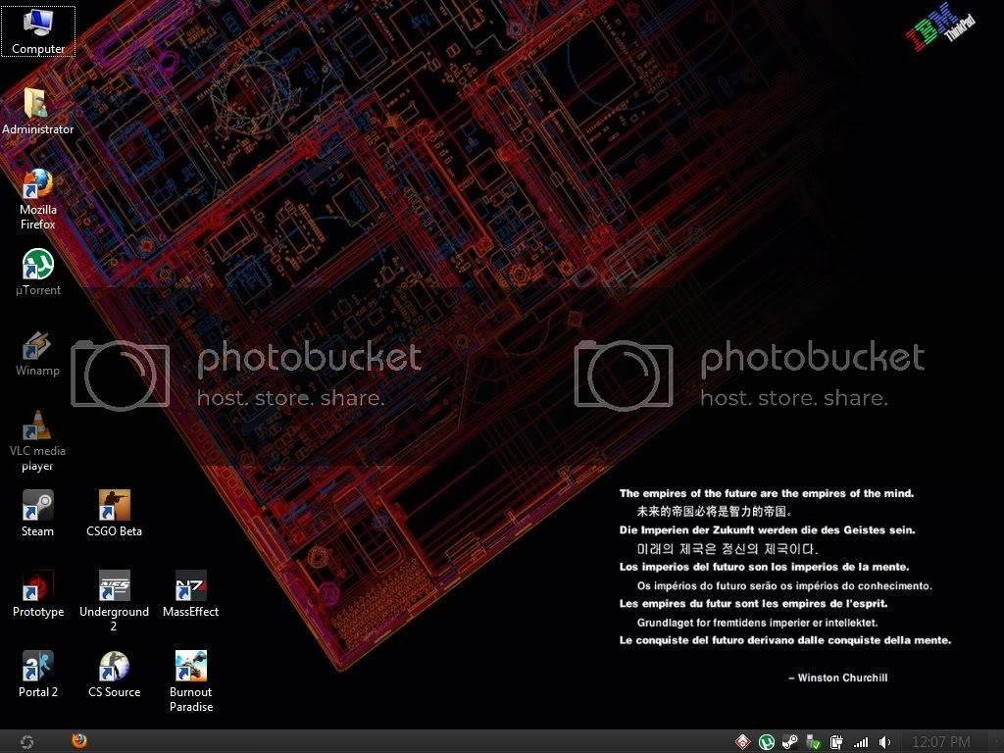Image resolution: width=1004 pixels, height=753 pixels.
Task: Launch the Prototype game shortcut
Action: (37, 587)
